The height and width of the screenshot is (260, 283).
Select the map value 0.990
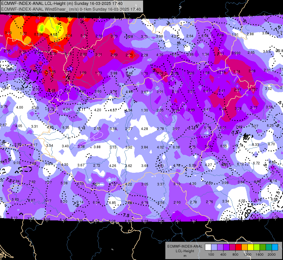pos(236,53)
